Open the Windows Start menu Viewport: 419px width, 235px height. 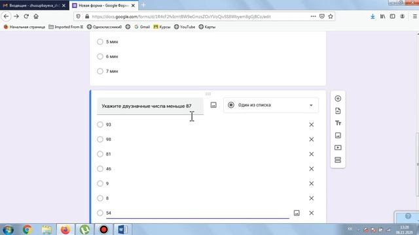[x=8, y=229]
